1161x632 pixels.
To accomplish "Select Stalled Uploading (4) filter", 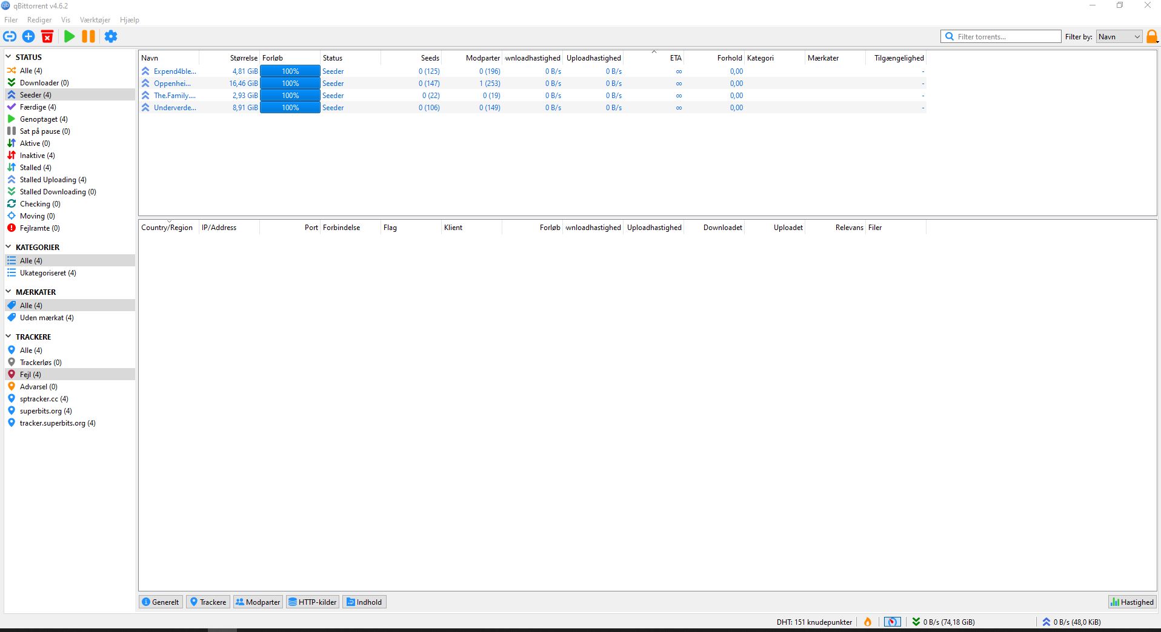I will (70, 180).
